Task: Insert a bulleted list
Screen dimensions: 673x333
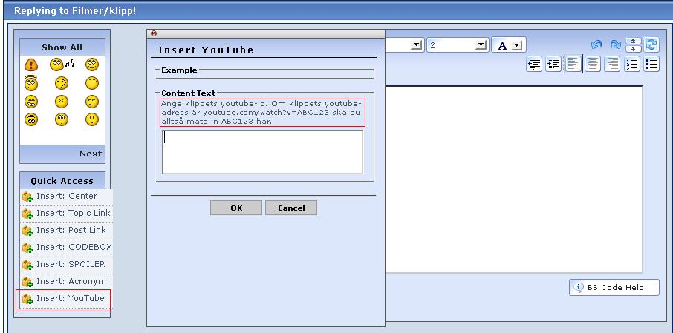Action: click(651, 65)
